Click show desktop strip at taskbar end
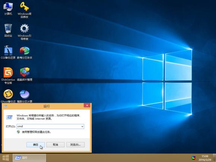 tap(215, 158)
